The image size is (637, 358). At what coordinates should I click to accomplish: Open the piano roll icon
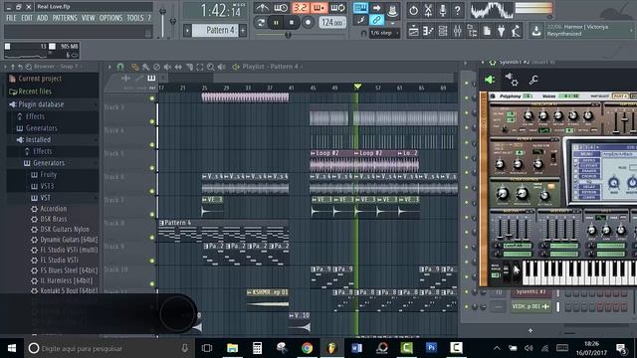click(x=428, y=31)
